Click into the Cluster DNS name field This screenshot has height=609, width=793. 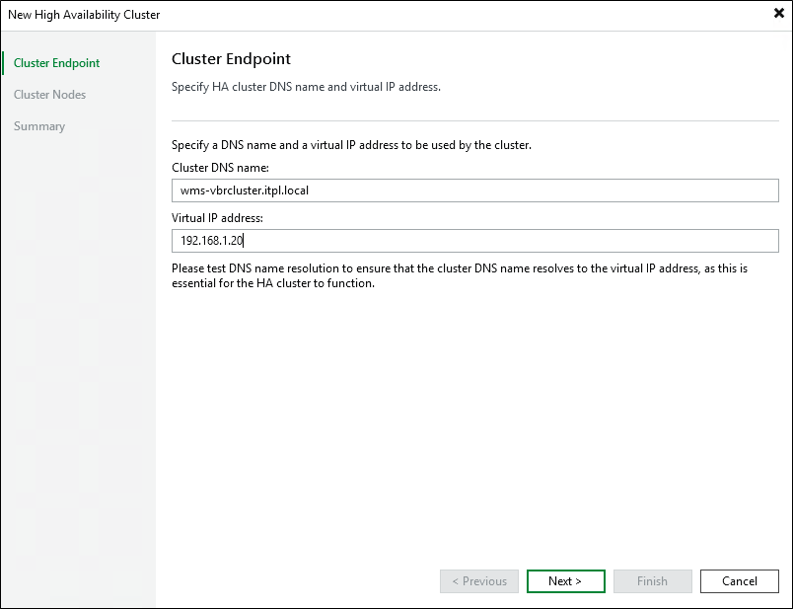[474, 190]
